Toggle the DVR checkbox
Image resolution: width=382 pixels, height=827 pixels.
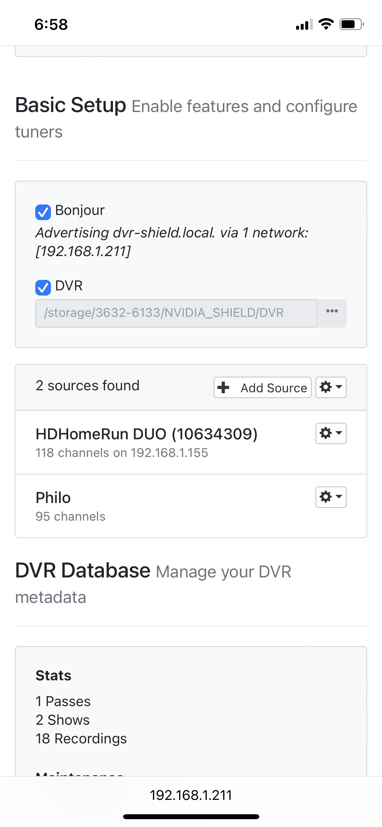pyautogui.click(x=43, y=288)
